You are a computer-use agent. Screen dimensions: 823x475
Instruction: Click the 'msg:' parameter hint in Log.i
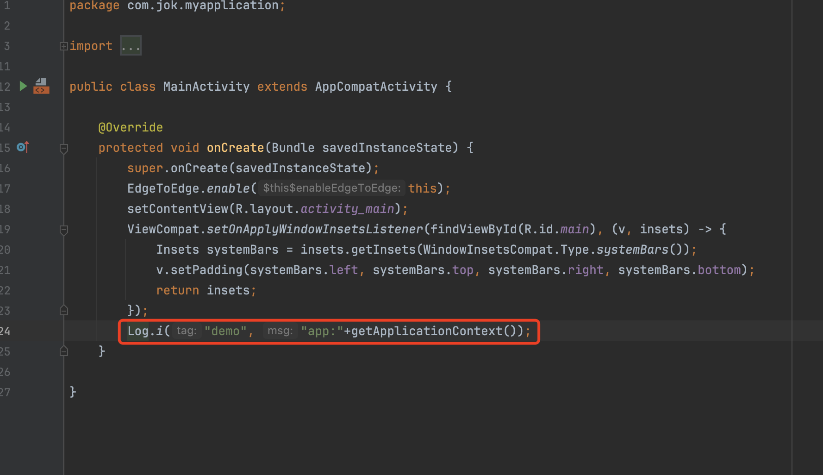coord(280,331)
